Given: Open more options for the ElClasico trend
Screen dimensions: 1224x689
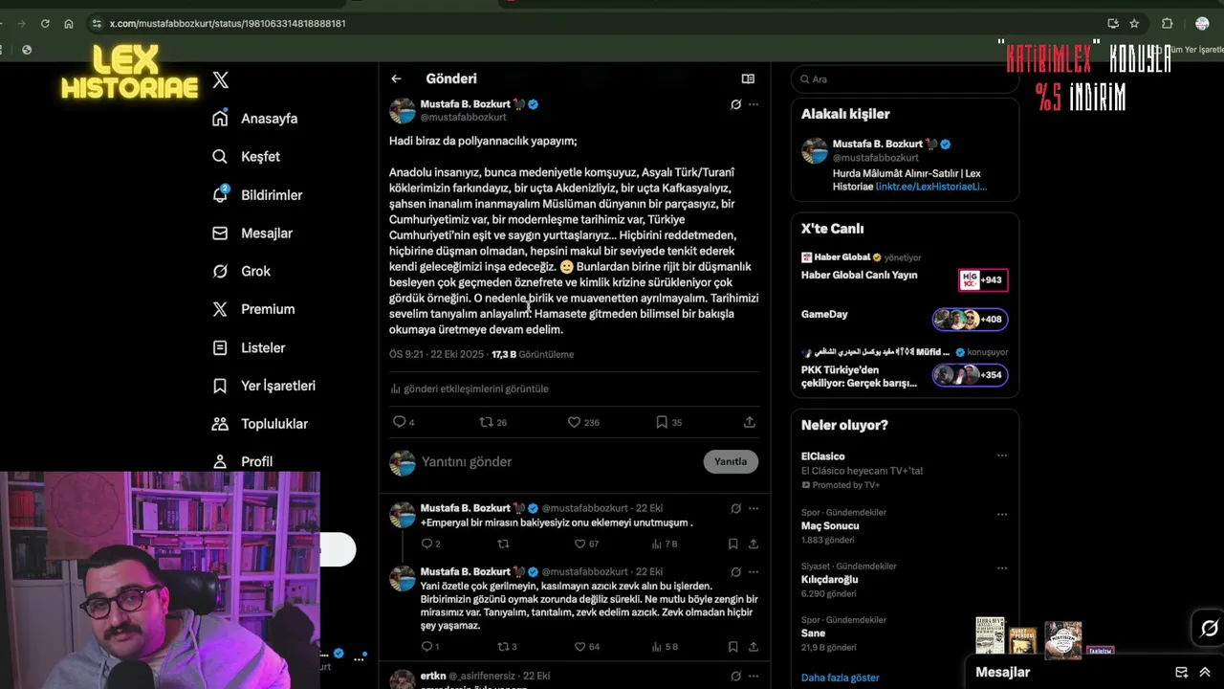Looking at the screenshot, I should click(x=1002, y=456).
